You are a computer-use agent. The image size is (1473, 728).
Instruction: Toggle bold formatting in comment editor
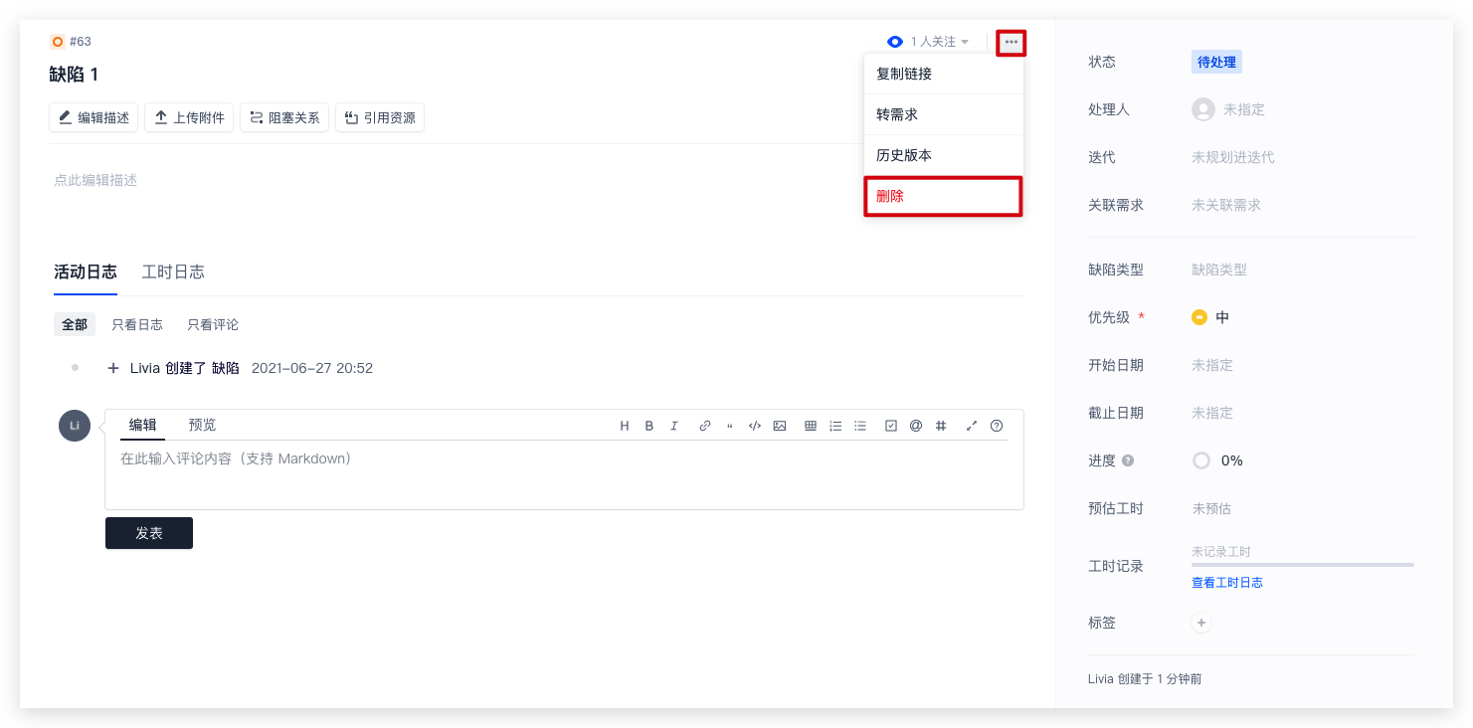tap(649, 426)
